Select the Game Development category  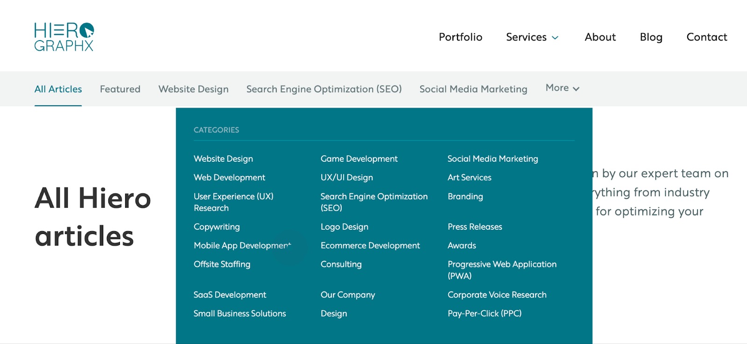(x=359, y=158)
